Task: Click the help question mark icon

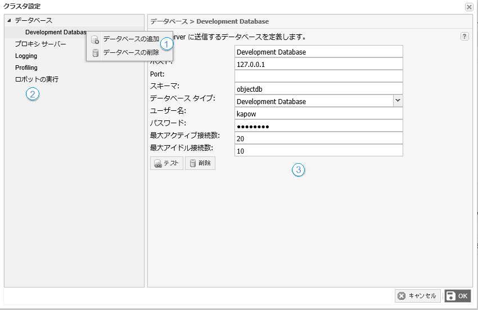Action: point(465,37)
